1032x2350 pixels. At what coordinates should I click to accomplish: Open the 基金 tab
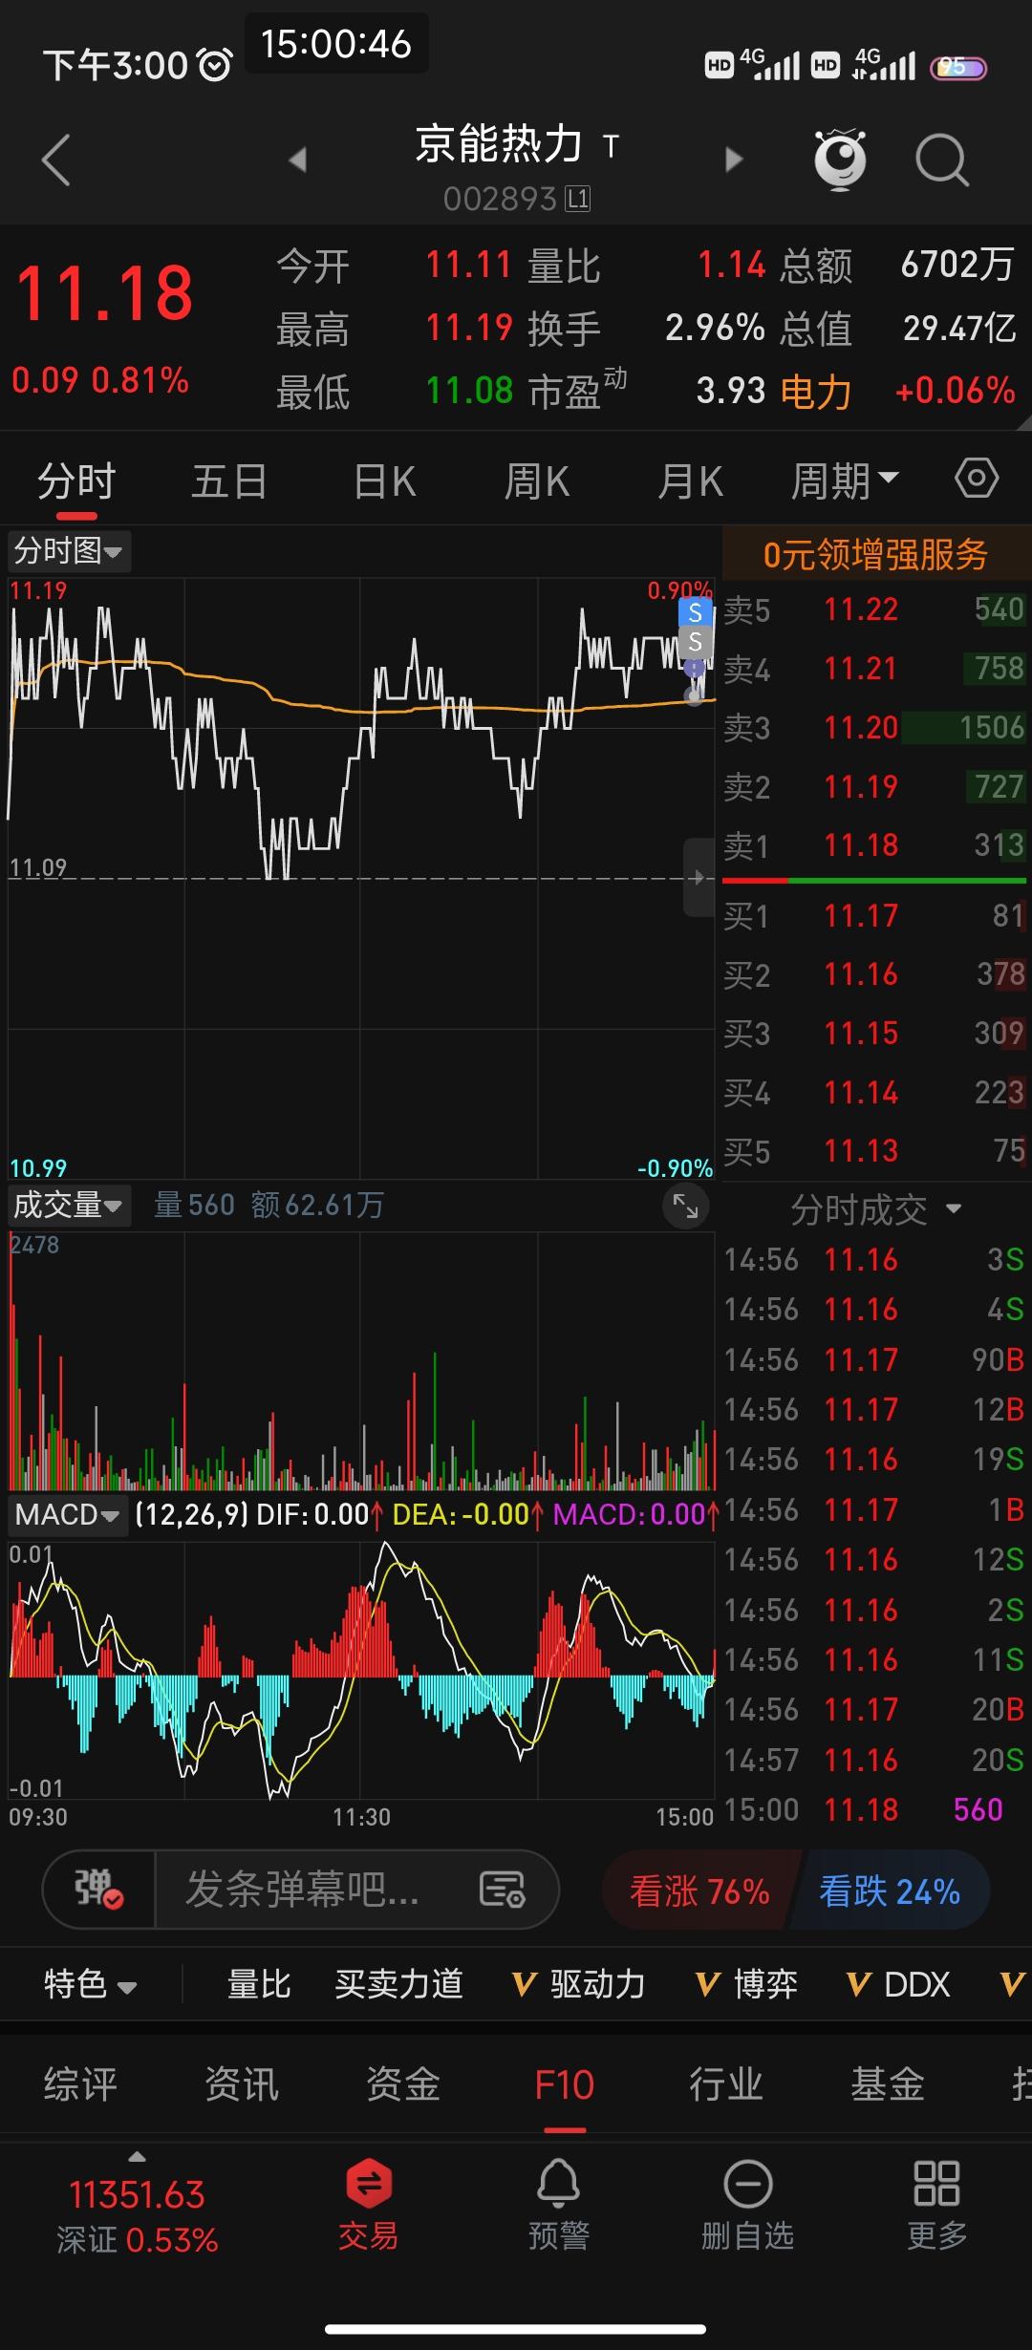pos(888,2083)
